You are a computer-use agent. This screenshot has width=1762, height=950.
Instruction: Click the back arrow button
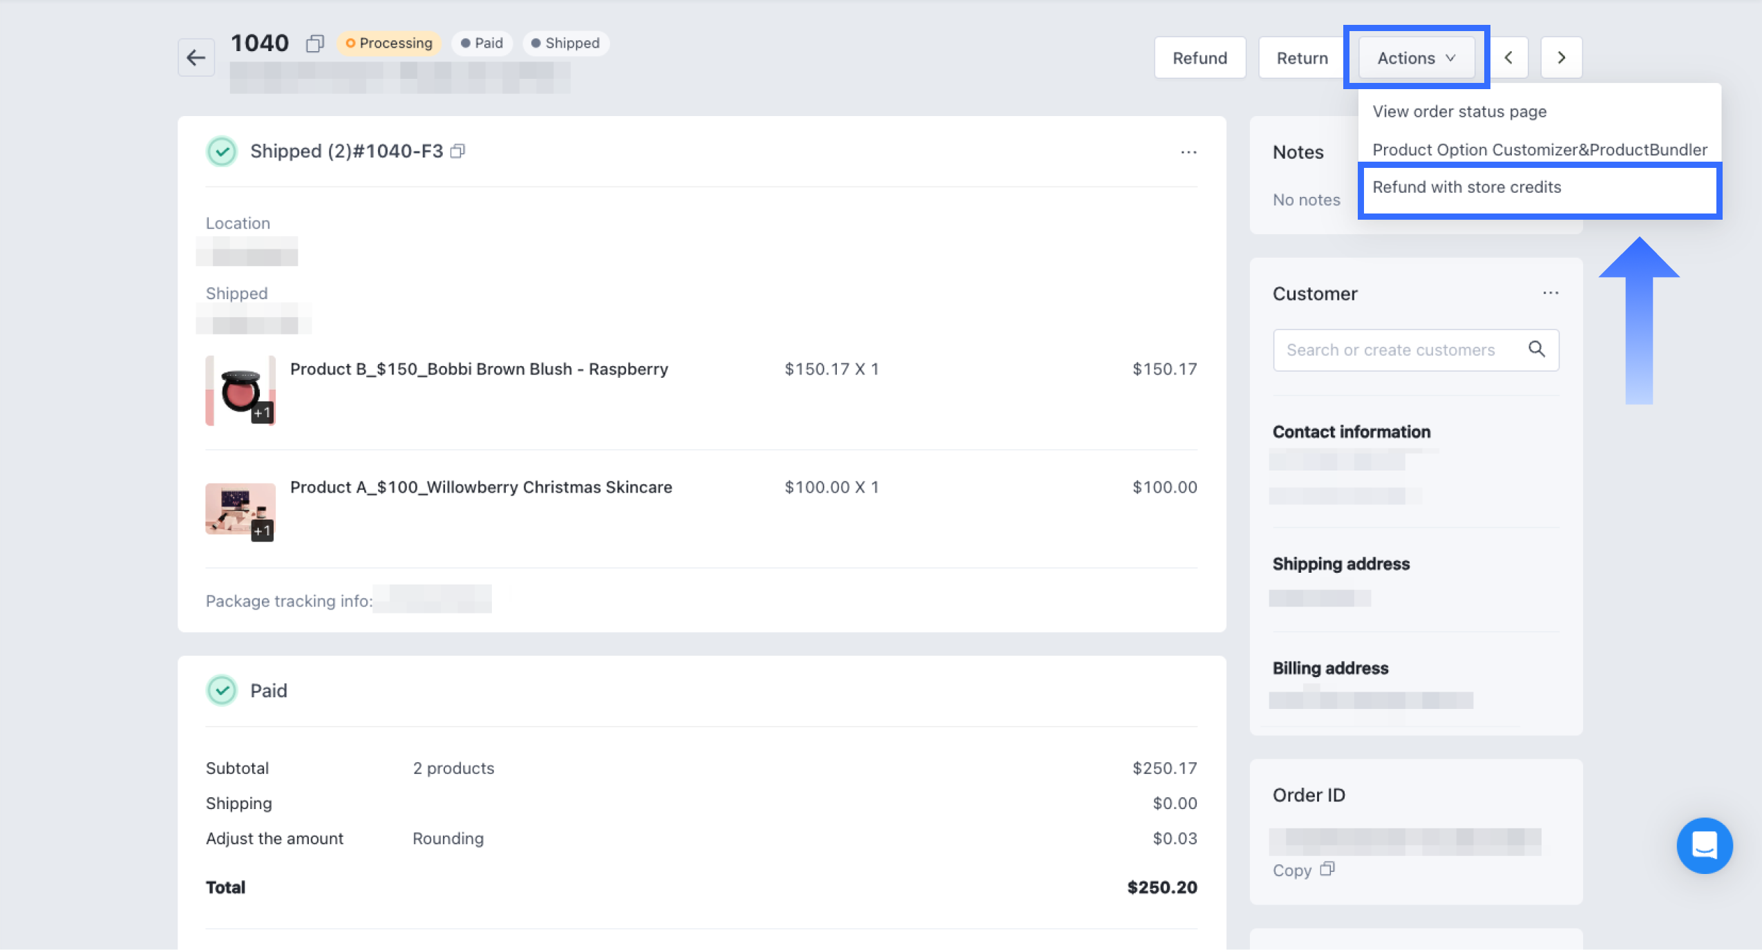pos(196,57)
